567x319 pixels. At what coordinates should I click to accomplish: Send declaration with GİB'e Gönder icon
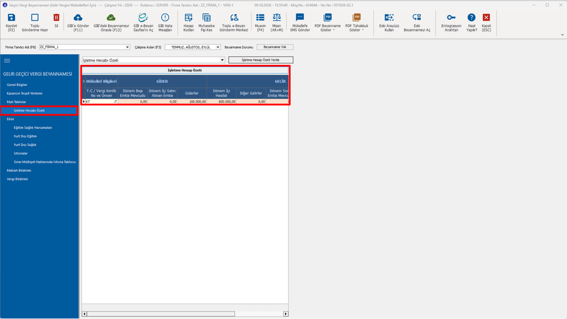tap(78, 17)
